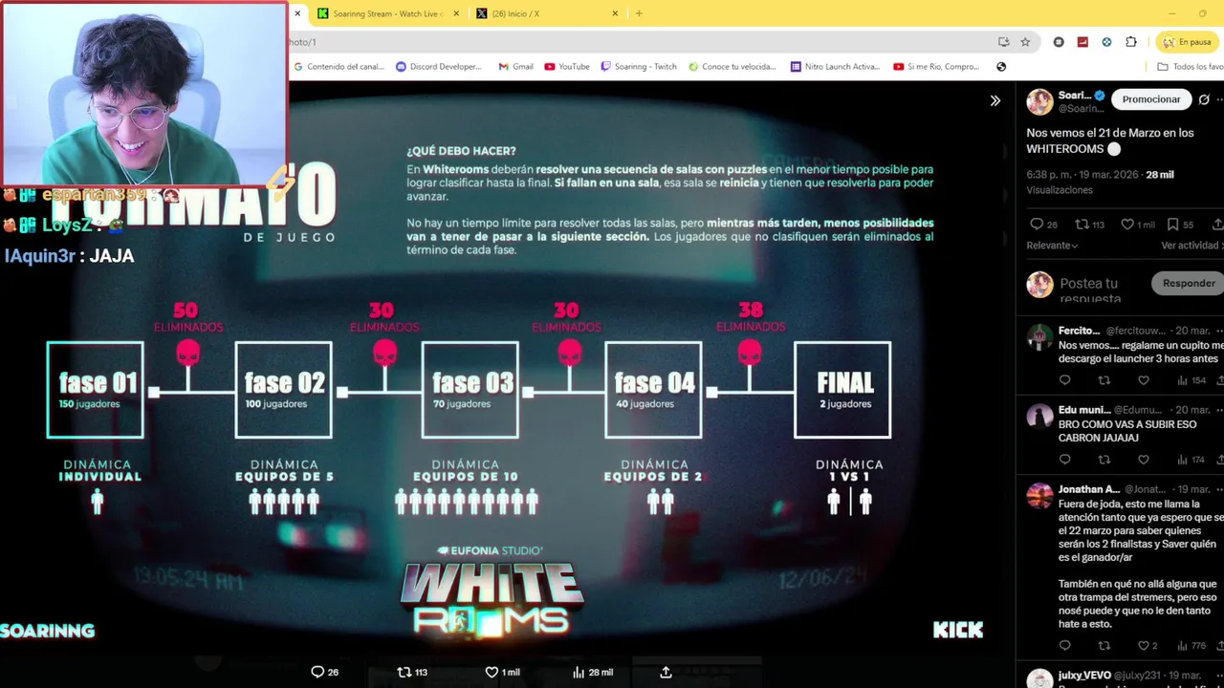Click the Responder button
This screenshot has width=1224, height=688.
[x=1189, y=283]
